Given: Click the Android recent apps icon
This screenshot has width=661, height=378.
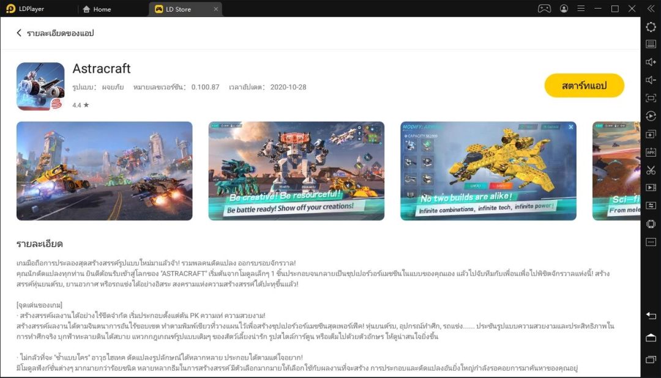Looking at the screenshot, I should point(651,358).
